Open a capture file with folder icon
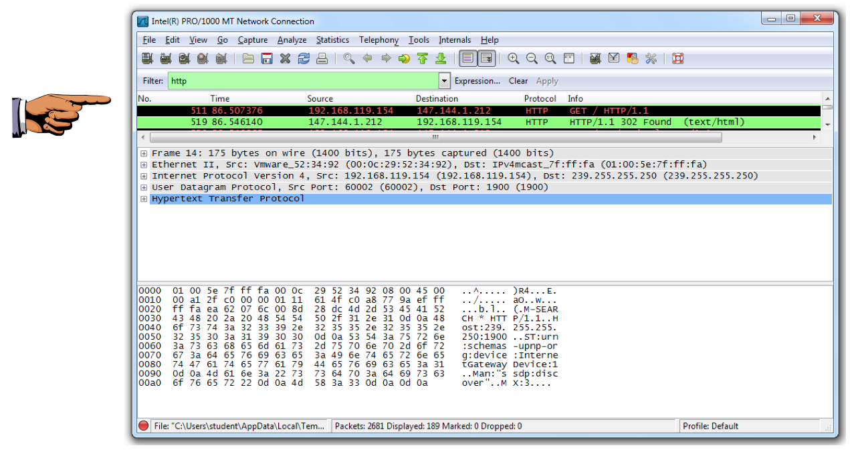 pos(248,59)
